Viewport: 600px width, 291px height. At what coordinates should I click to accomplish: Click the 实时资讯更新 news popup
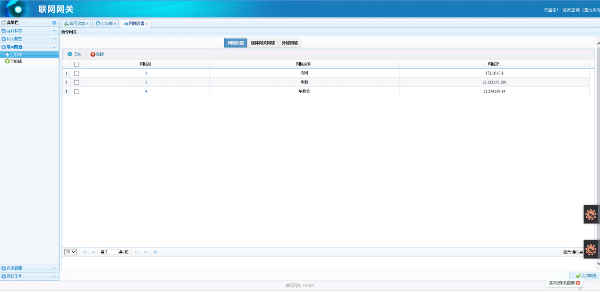[x=564, y=283]
